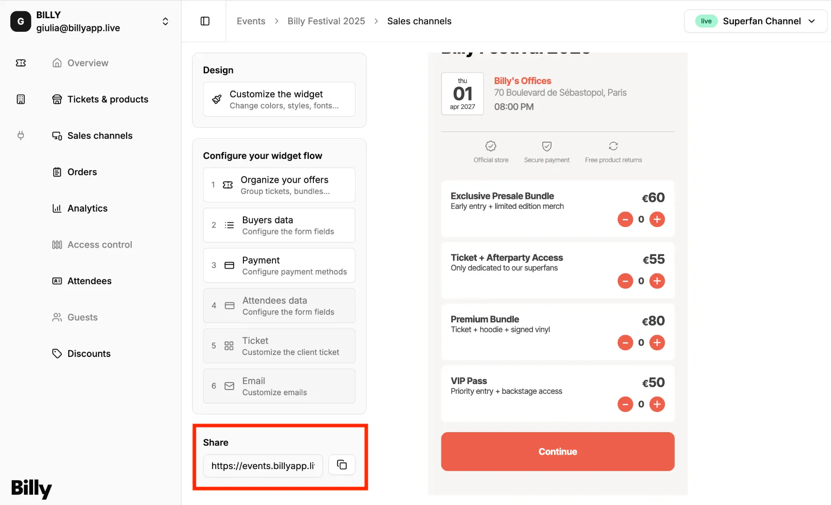Go to Attendees
831x505 pixels.
click(82, 281)
